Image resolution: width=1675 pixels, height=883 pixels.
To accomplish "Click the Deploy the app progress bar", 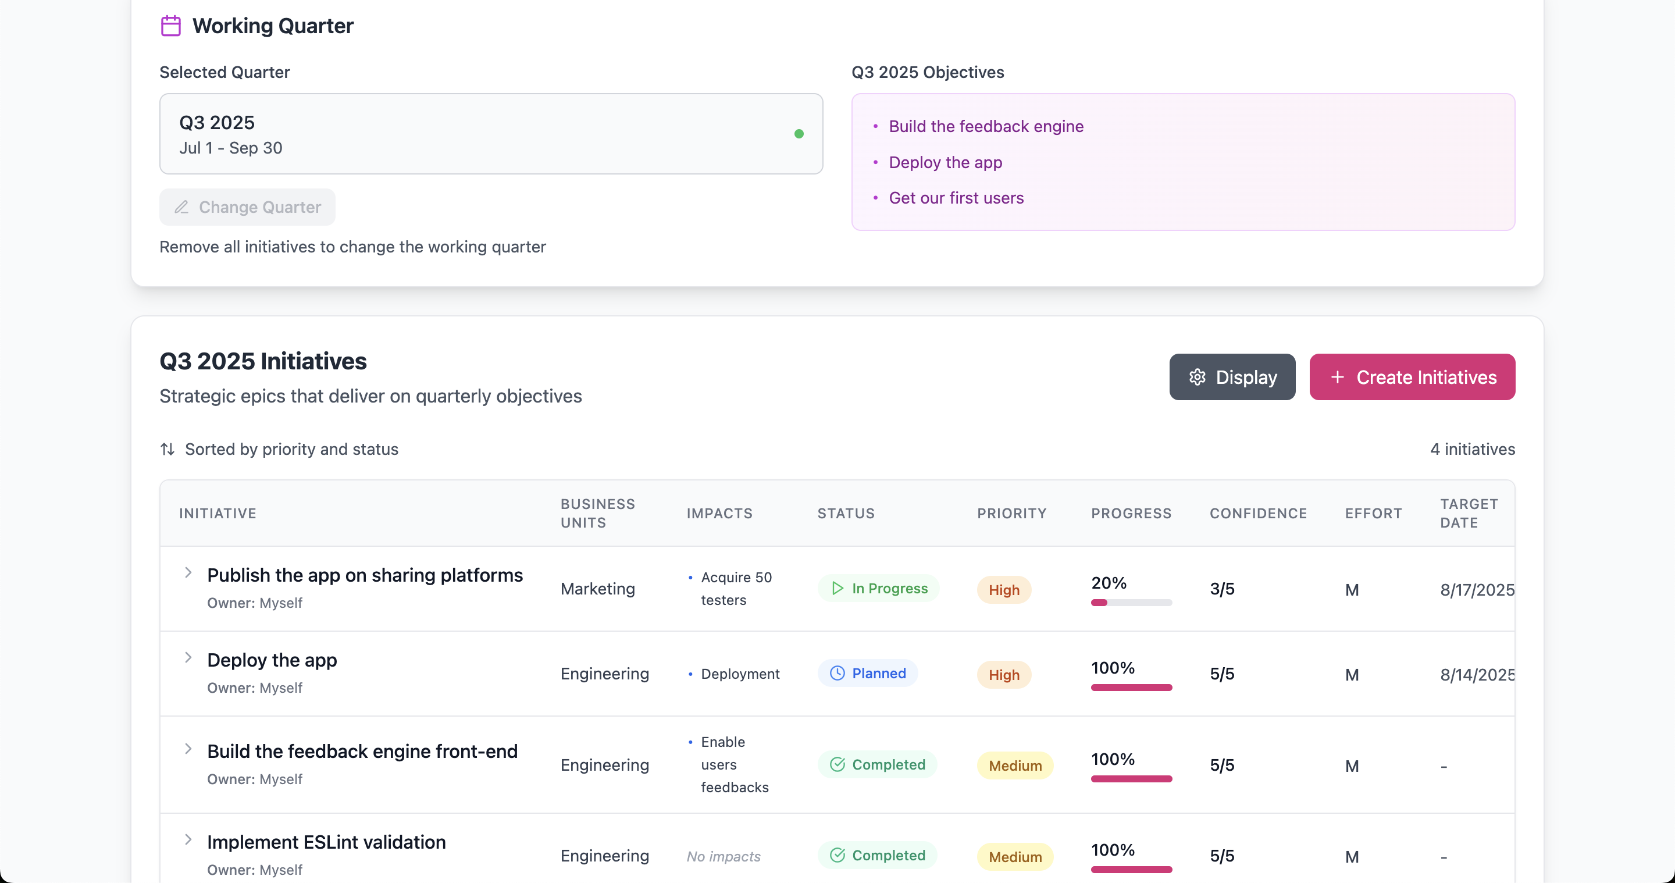I will 1131,688.
